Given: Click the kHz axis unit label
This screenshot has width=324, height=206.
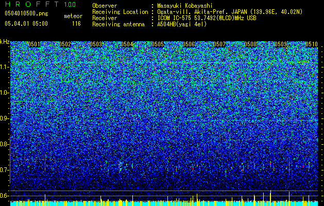Looking at the screenshot, I should [5, 42].
